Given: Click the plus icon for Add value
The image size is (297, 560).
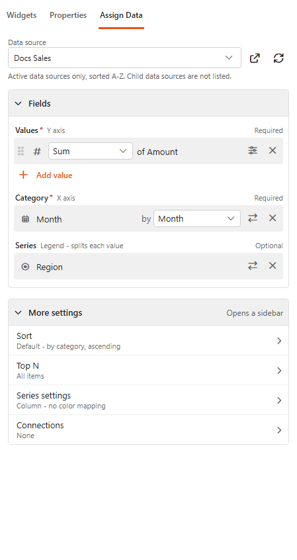Looking at the screenshot, I should coord(23,175).
